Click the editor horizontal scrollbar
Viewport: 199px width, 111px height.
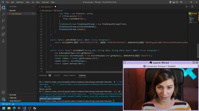(x=84, y=72)
